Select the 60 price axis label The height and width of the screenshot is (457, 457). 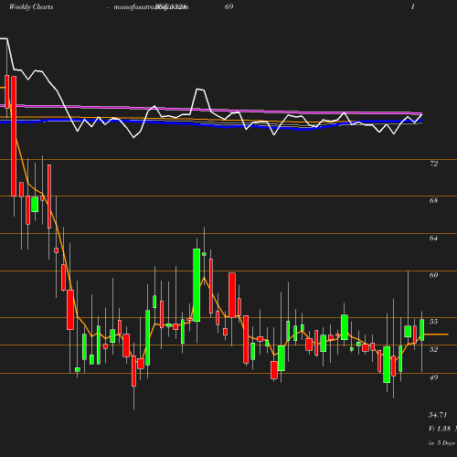(434, 275)
